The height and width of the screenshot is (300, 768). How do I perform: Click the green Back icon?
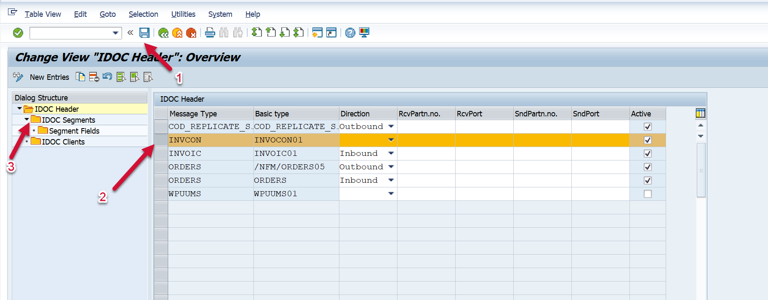[163, 33]
